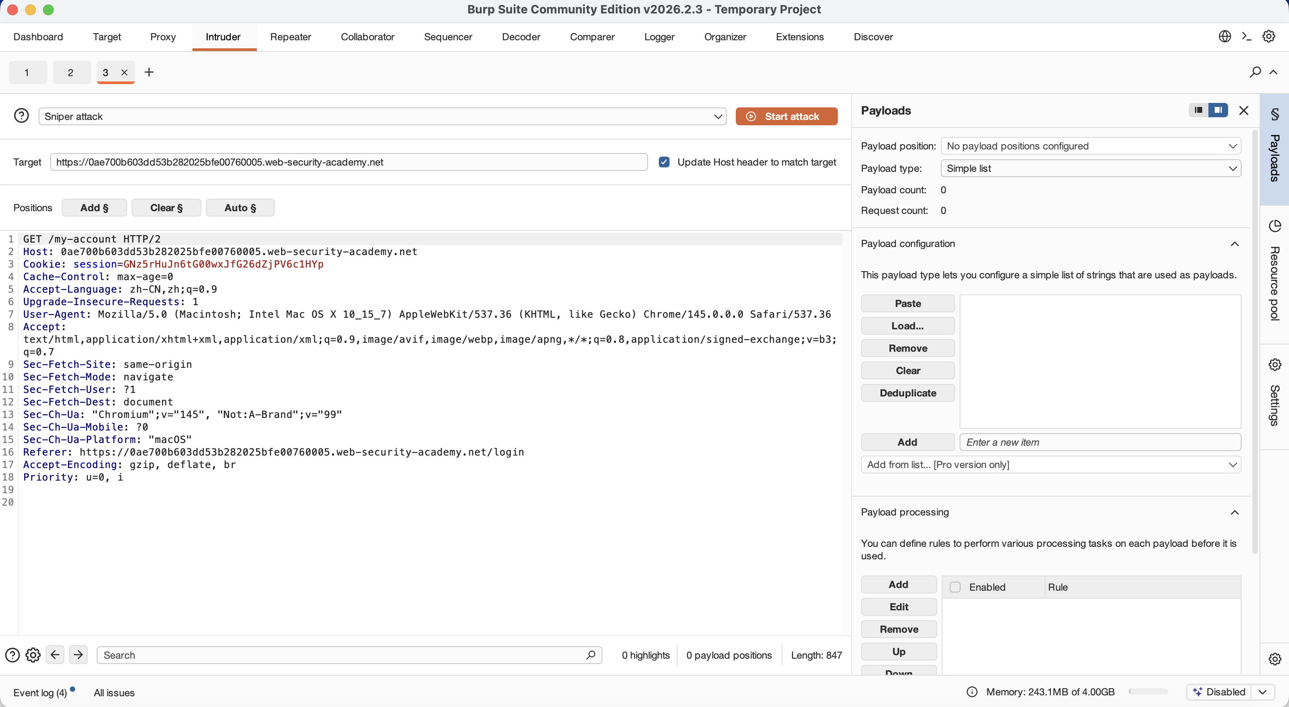Switch Payloads panel to narrow layout
This screenshot has height=707, width=1289.
(x=1199, y=110)
